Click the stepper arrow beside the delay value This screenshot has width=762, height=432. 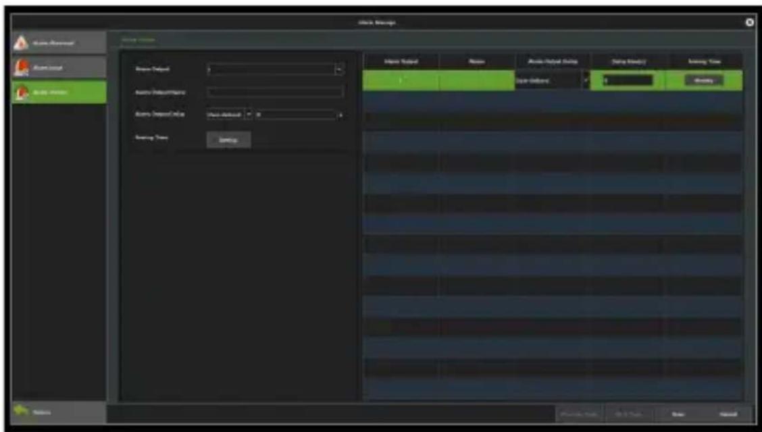340,115
